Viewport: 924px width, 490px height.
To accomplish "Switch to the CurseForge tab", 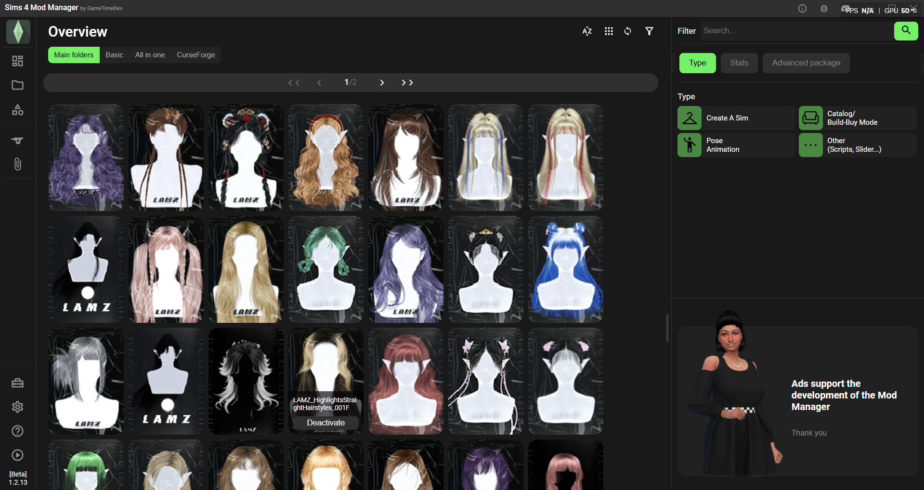I will click(196, 55).
